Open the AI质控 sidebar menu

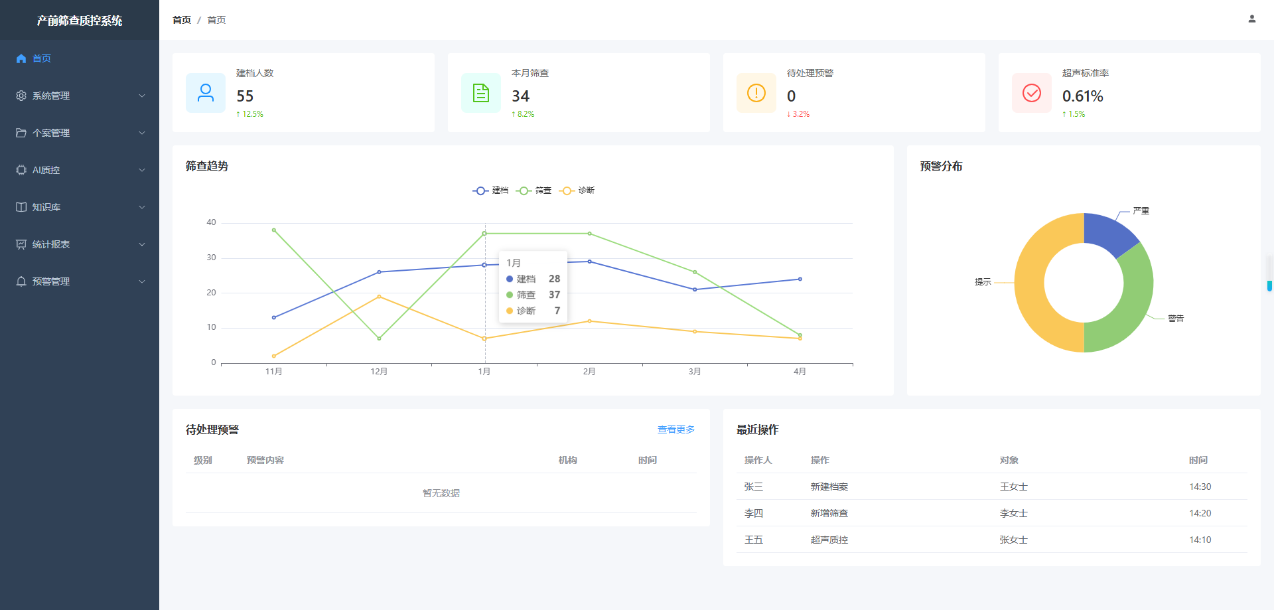[x=80, y=170]
